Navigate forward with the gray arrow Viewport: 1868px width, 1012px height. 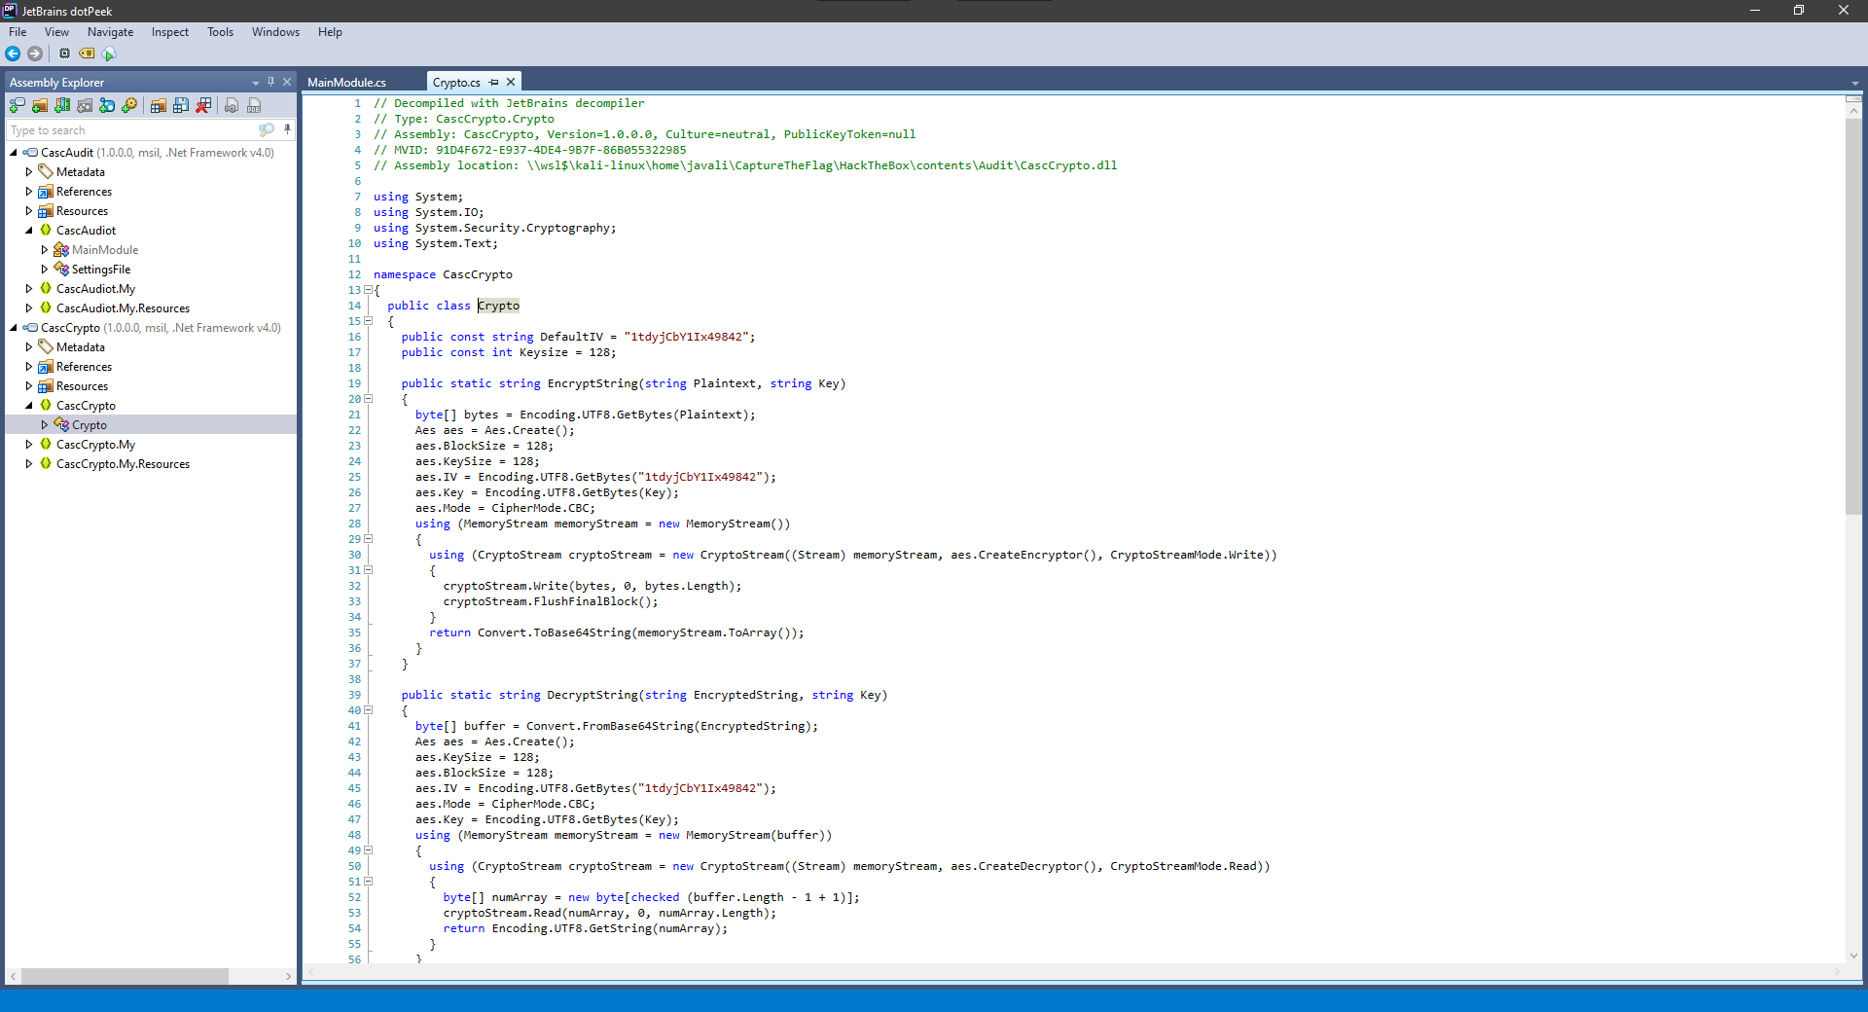(x=35, y=54)
